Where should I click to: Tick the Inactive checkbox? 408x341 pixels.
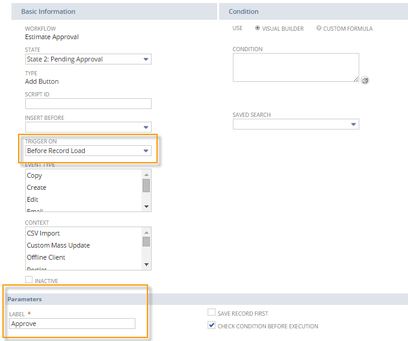click(x=29, y=280)
